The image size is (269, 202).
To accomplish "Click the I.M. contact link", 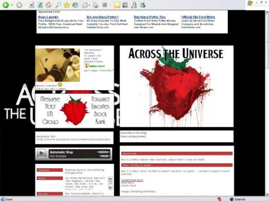I will pos(50,114).
